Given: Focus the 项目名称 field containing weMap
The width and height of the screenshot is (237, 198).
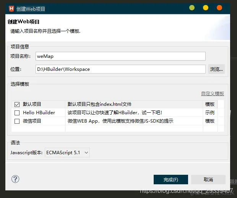Looking at the screenshot, I should pyautogui.click(x=120, y=56).
